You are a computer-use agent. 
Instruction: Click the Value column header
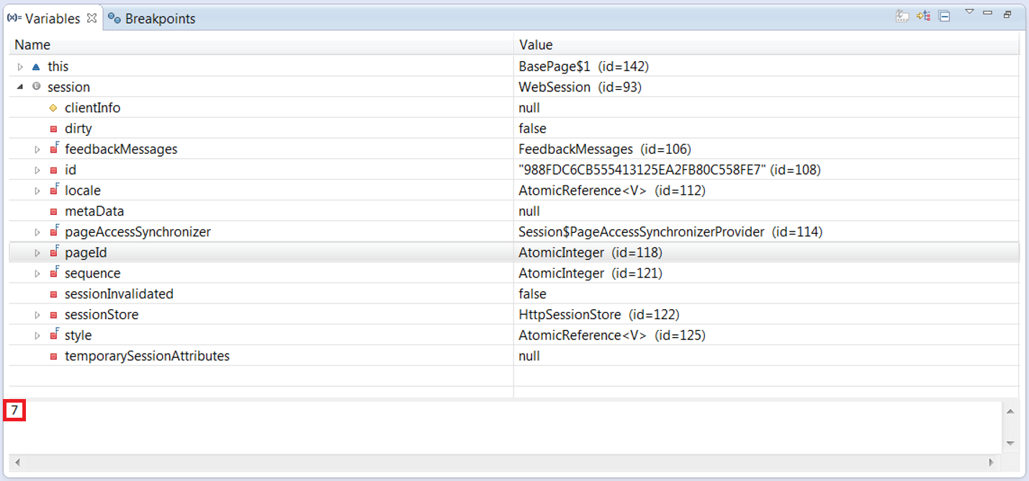click(536, 45)
